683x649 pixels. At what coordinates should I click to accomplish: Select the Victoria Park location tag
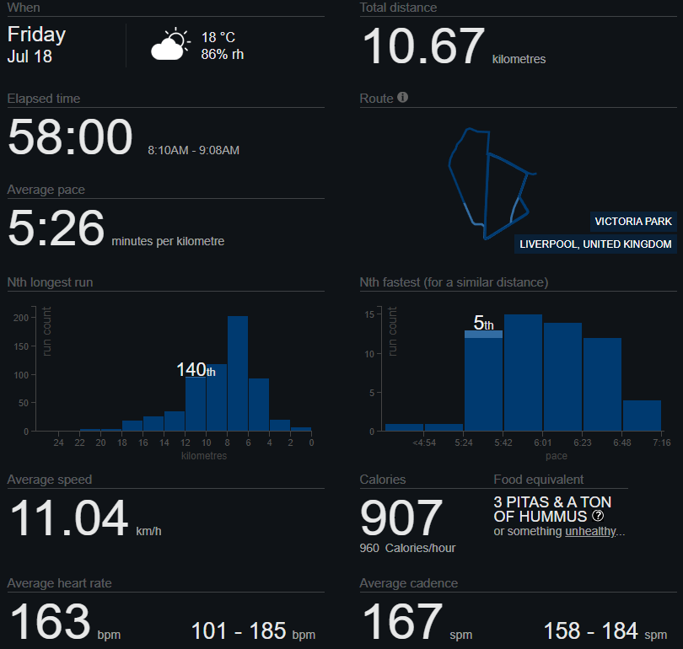[x=633, y=222]
